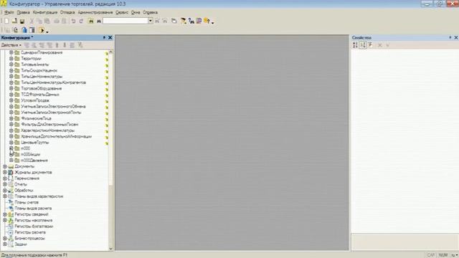Click the tree scrollbar down arrow

pos(110,249)
